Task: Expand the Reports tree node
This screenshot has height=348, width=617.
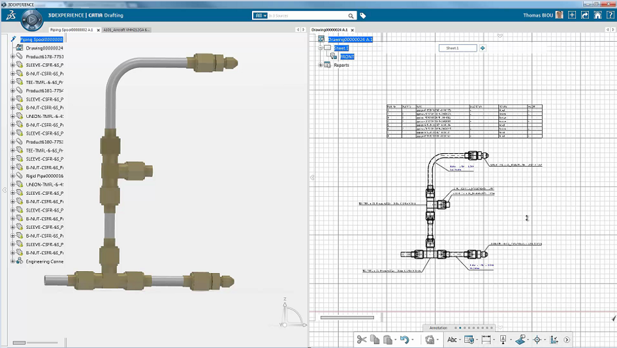Action: coord(321,65)
